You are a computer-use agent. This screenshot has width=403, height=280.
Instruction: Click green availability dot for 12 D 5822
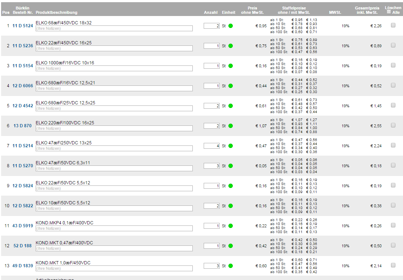click(231, 206)
